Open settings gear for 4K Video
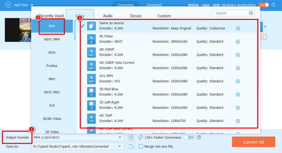The image size is (282, 153). [x=238, y=42]
